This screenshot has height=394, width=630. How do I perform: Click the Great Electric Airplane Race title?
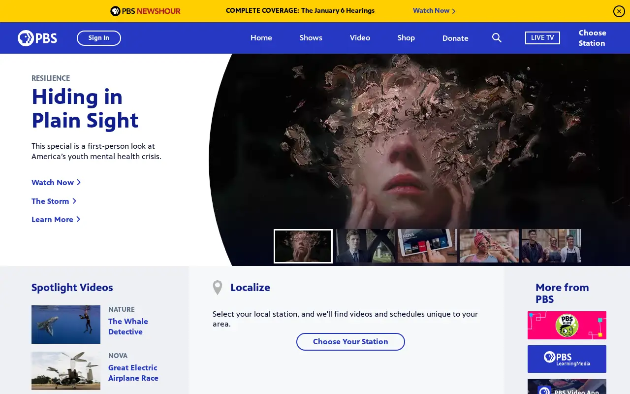pyautogui.click(x=133, y=373)
